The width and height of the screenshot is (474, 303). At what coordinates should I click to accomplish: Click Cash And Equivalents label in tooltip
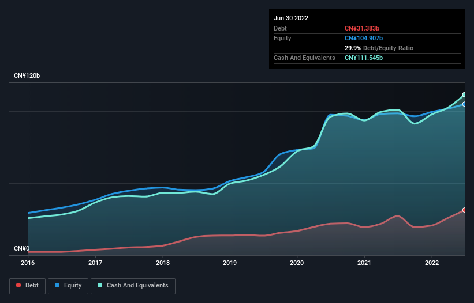pos(304,58)
